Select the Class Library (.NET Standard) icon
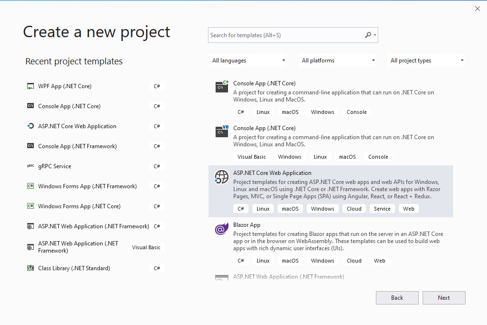Viewport: 487px width, 325px height. (30, 268)
